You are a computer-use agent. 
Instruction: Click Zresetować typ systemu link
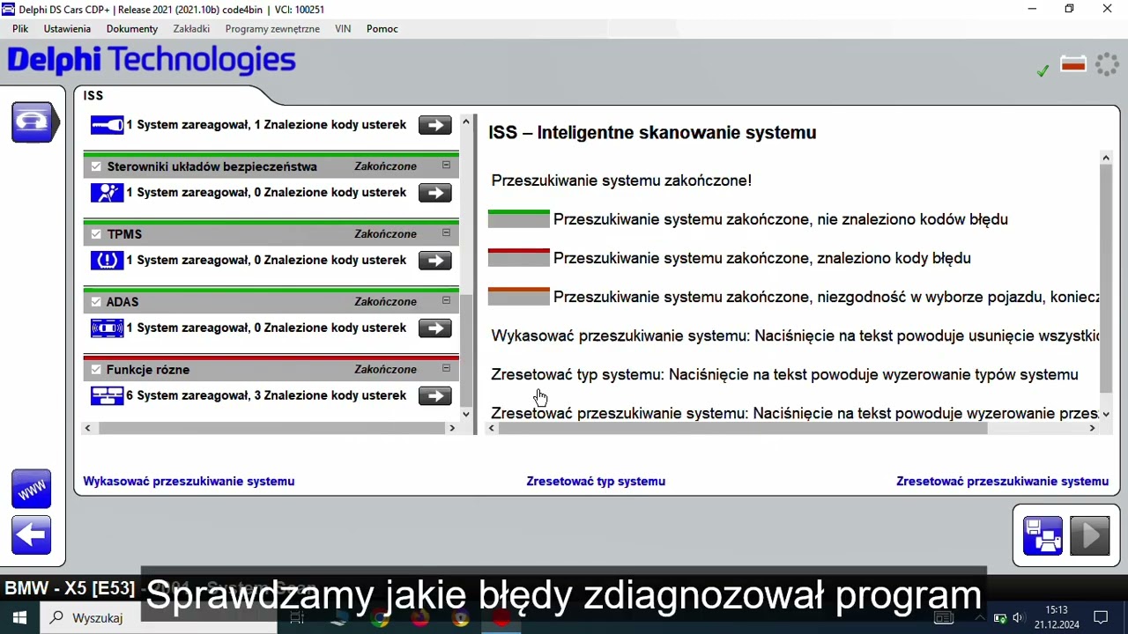[596, 482]
